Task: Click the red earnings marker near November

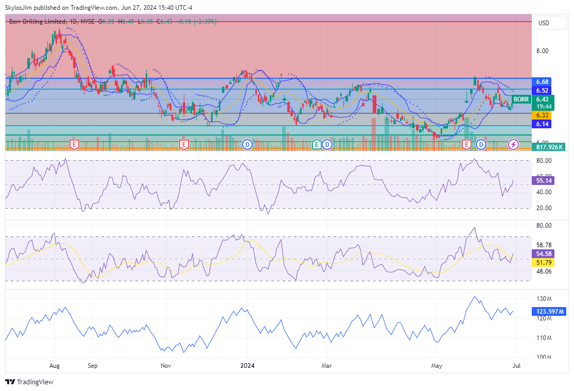Action: [x=183, y=144]
